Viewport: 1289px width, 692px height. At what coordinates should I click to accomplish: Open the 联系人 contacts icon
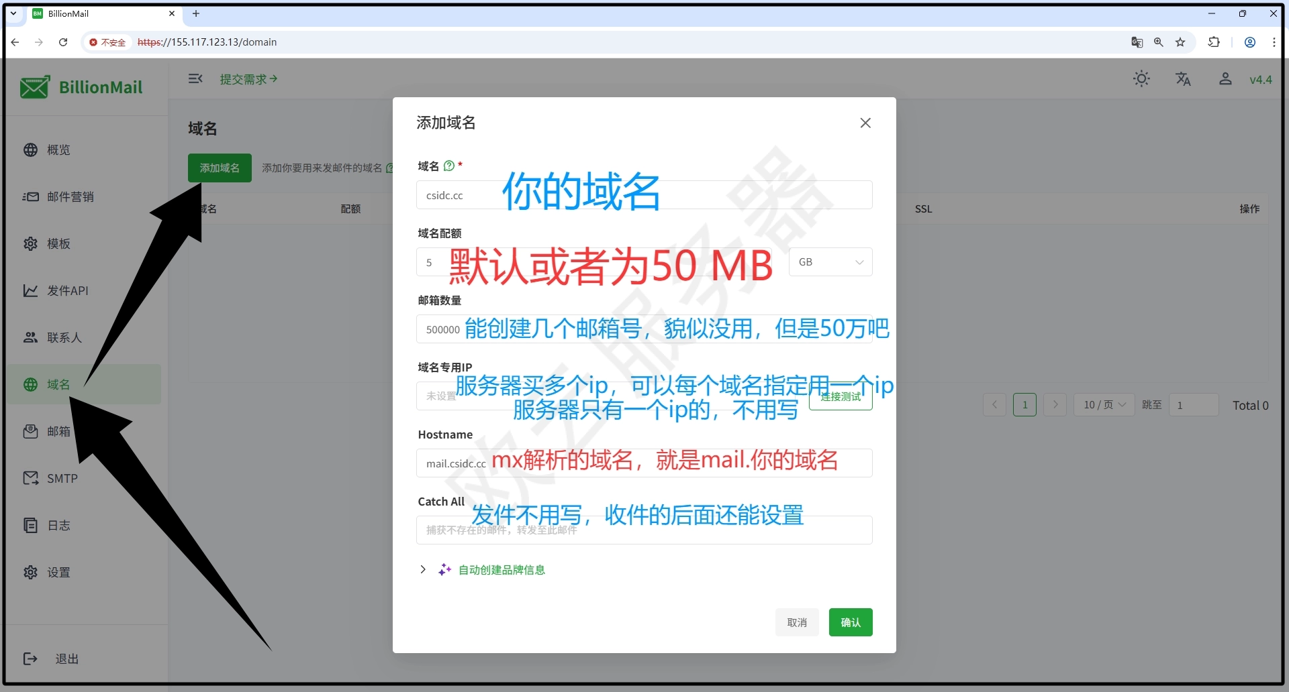click(x=31, y=337)
